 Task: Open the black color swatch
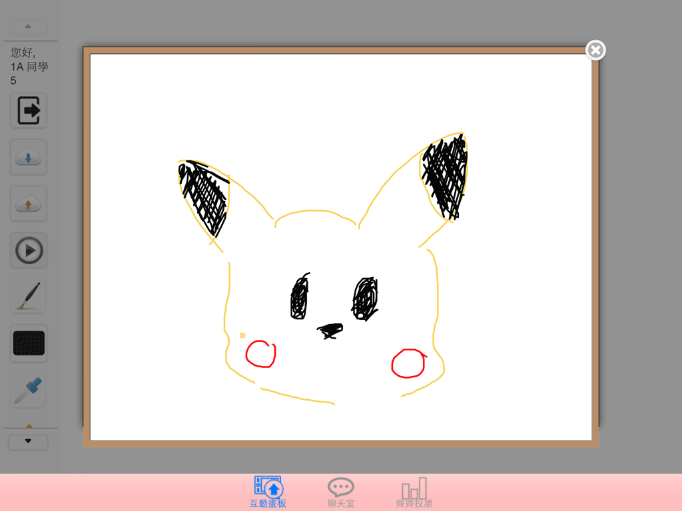29,343
